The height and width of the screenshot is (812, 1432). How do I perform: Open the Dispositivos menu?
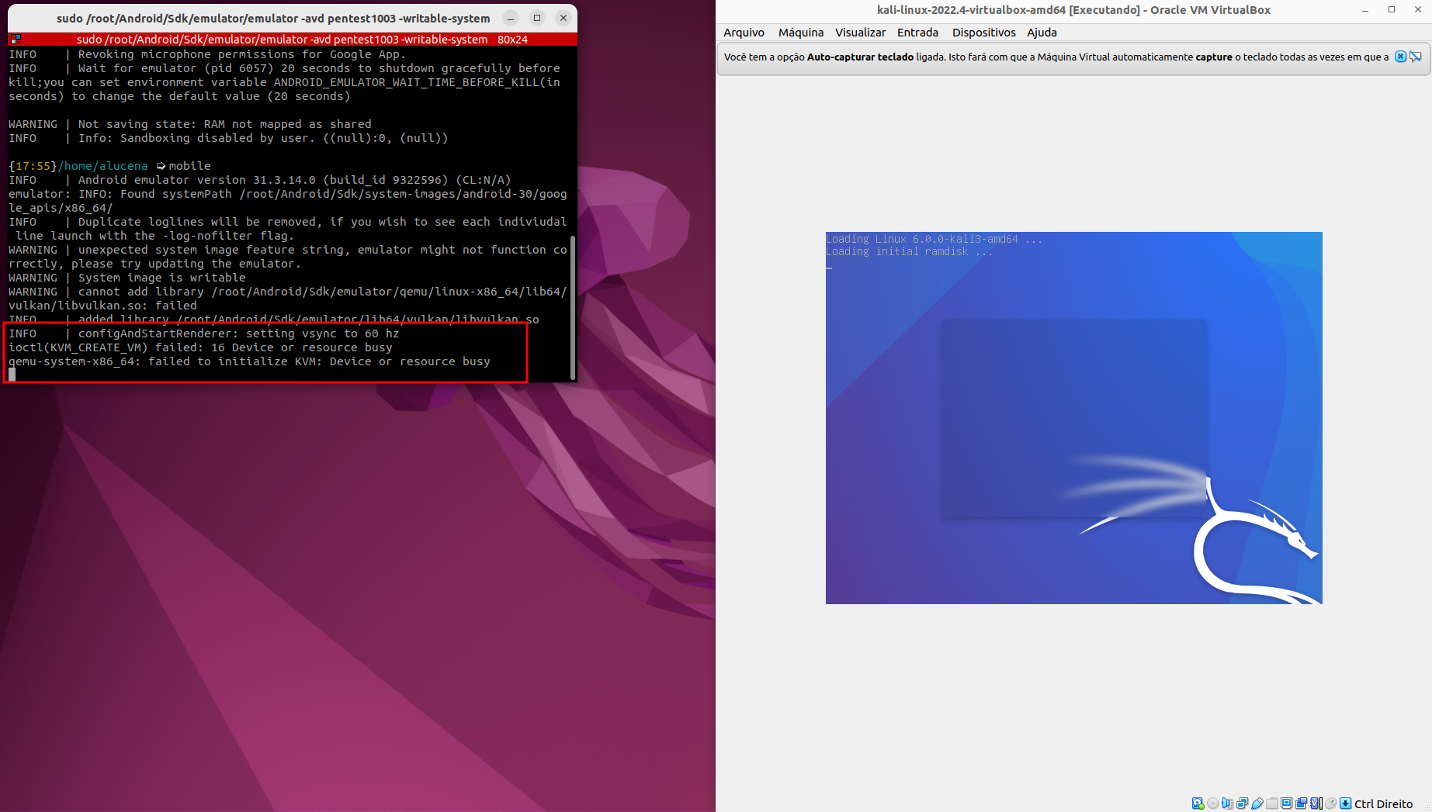click(x=983, y=33)
